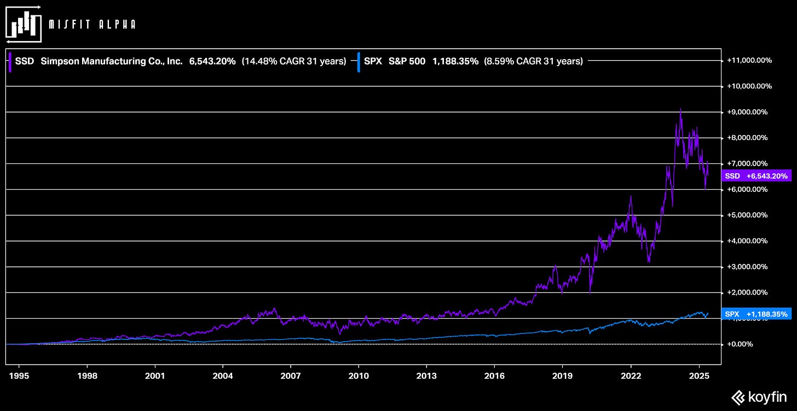This screenshot has height=411, width=797.
Task: Click the +0.00% y-axis label
Action: tap(740, 344)
